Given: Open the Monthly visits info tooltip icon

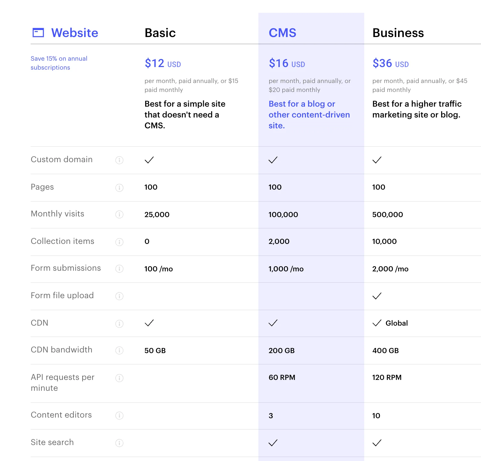Looking at the screenshot, I should 119,214.
